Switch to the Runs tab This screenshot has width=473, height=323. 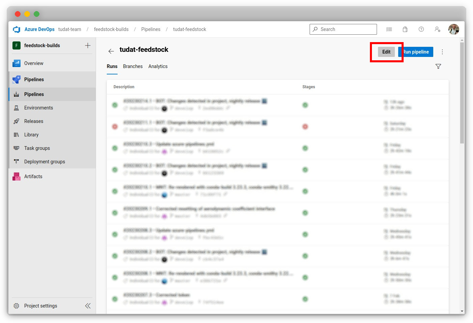(112, 66)
